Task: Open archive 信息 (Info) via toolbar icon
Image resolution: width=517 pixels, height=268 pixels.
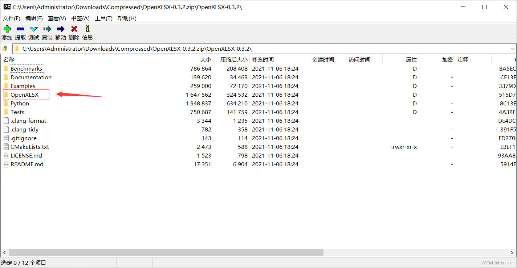Action: pyautogui.click(x=87, y=29)
